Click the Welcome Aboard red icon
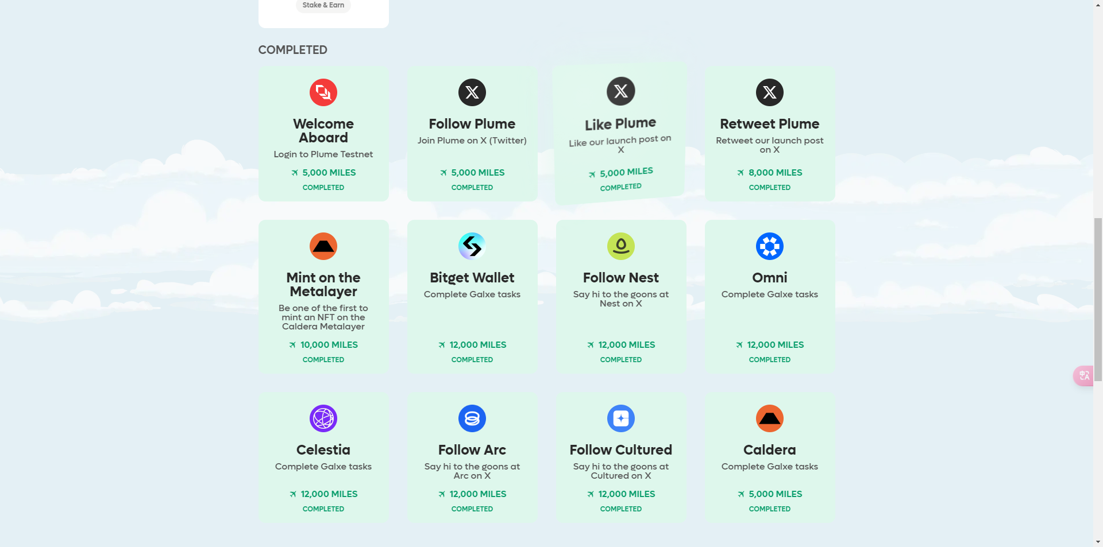This screenshot has width=1103, height=547. click(323, 92)
